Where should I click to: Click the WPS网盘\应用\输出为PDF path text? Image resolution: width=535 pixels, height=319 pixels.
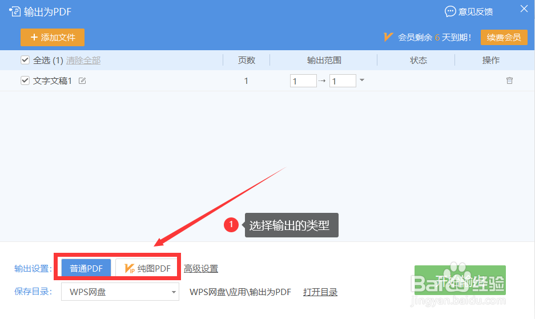(x=240, y=292)
